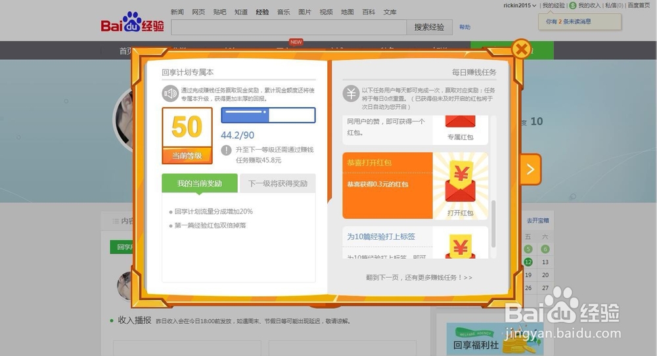
Task: Select calendar date 19
Action: (x=528, y=275)
